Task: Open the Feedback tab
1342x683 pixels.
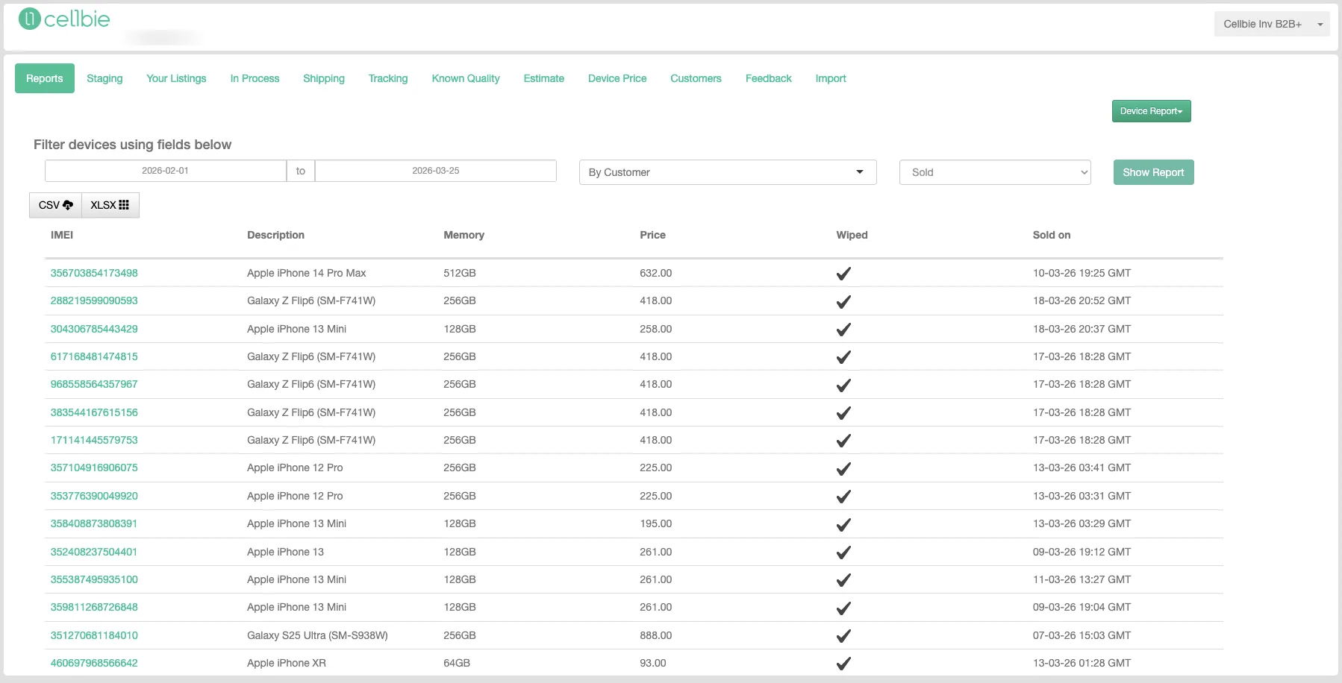Action: tap(769, 78)
